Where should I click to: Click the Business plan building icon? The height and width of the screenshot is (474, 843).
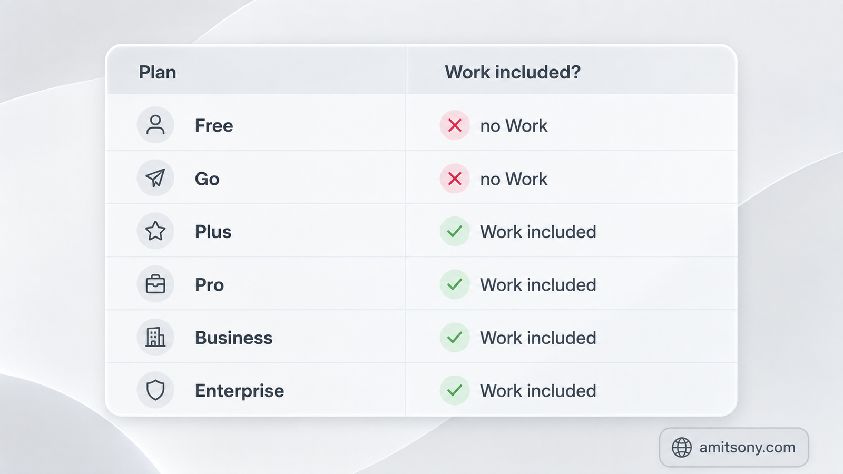(x=155, y=337)
